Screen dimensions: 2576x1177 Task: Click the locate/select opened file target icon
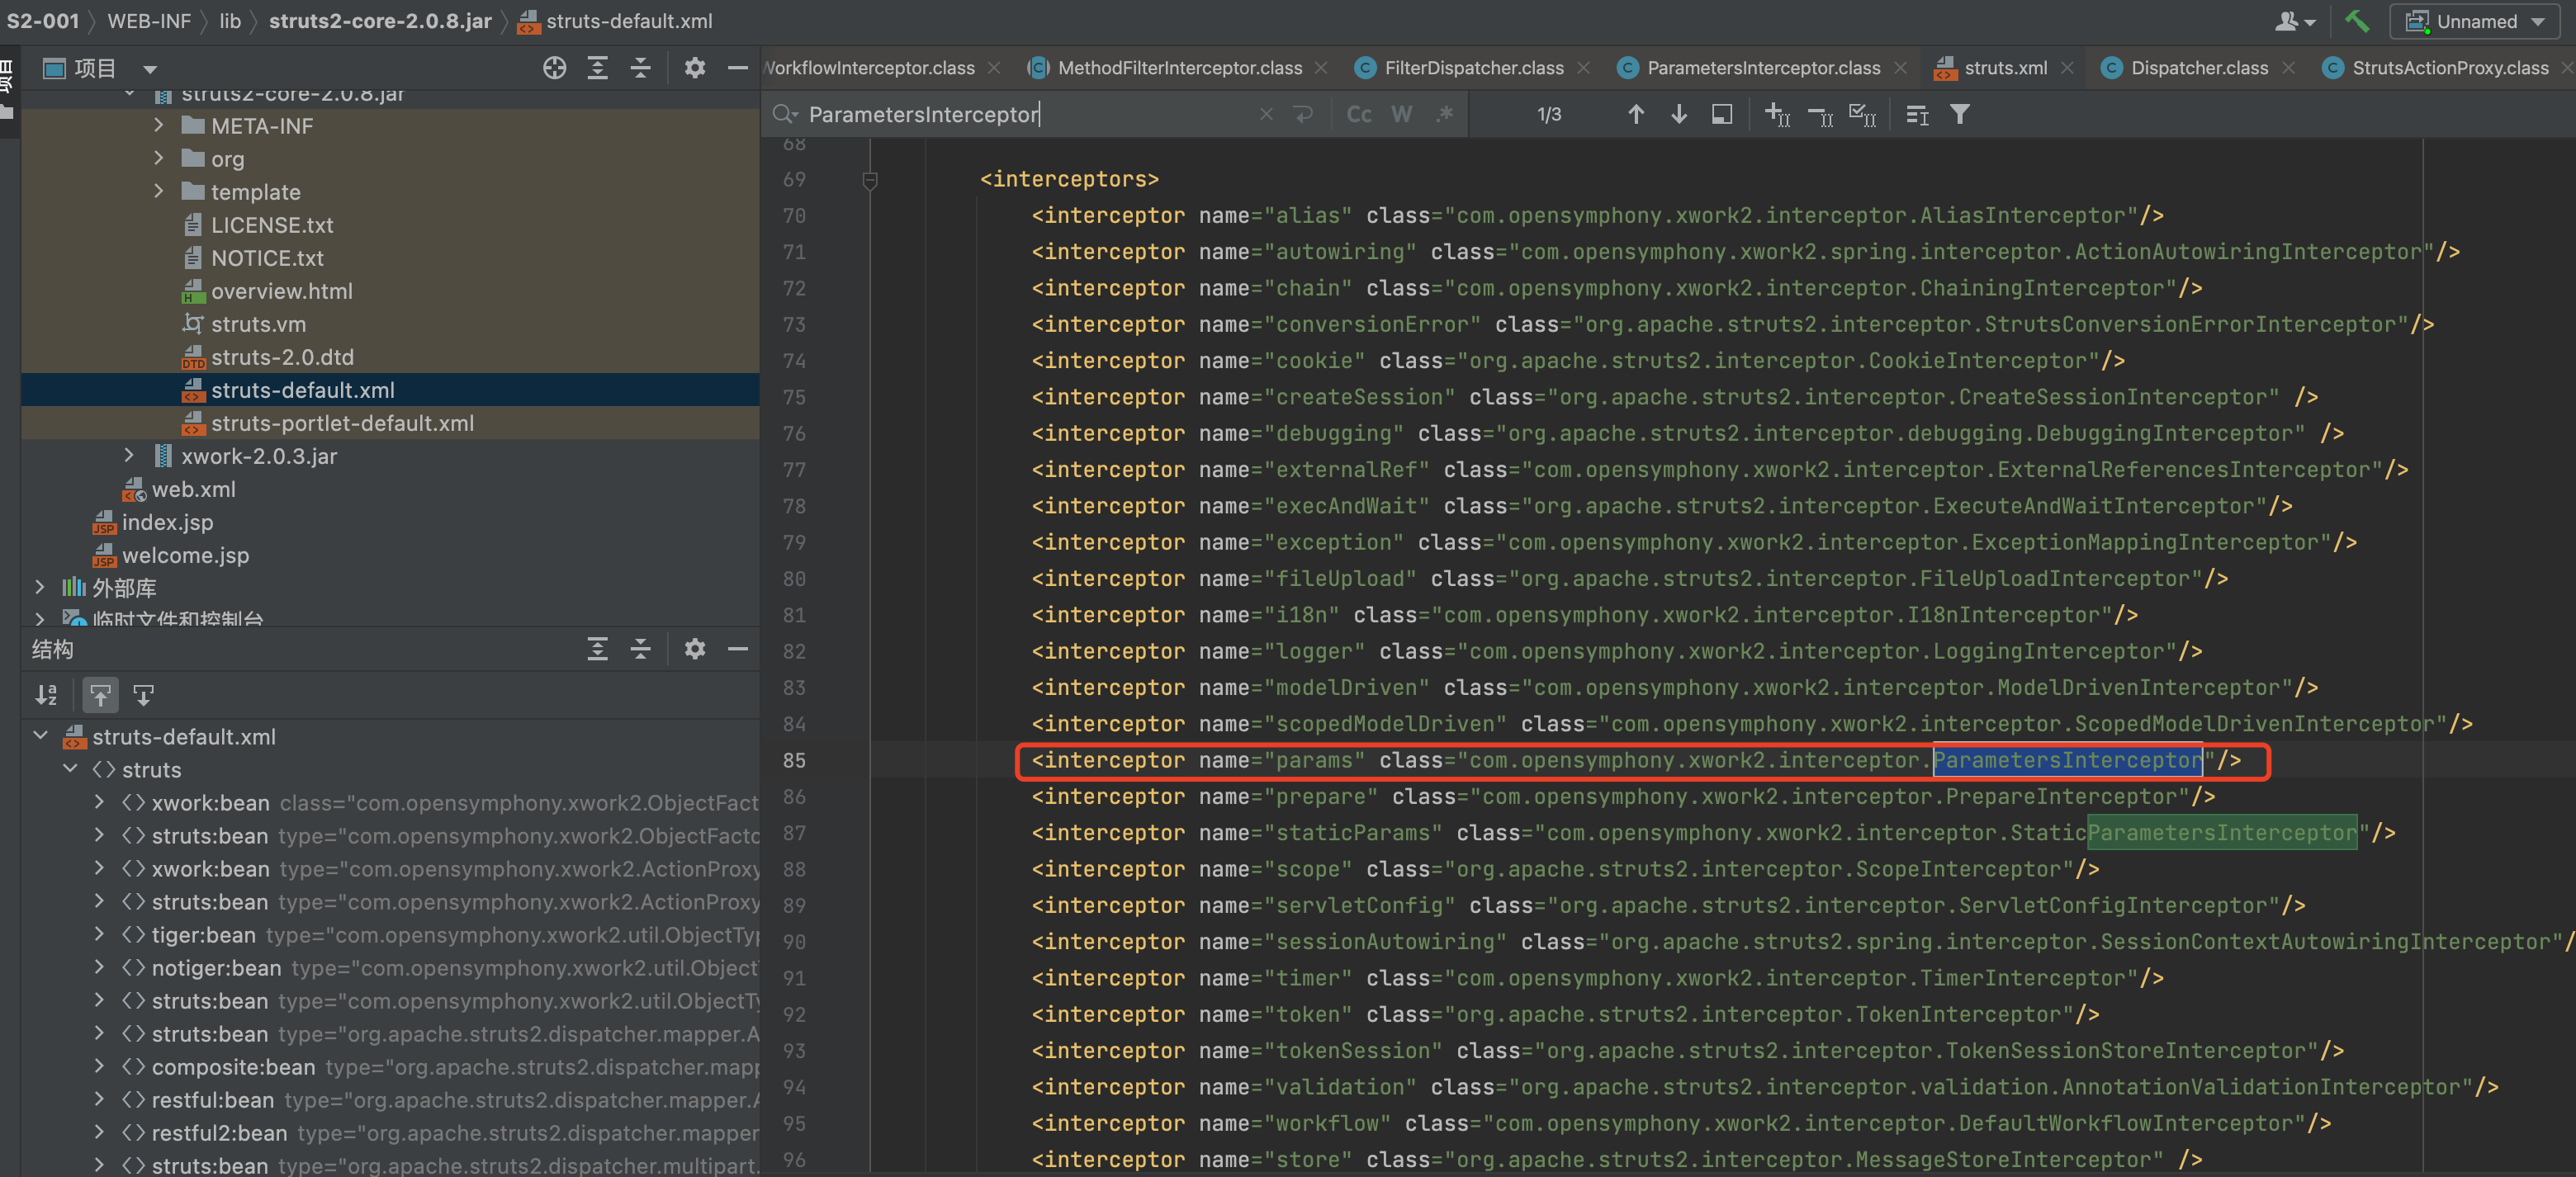[554, 68]
